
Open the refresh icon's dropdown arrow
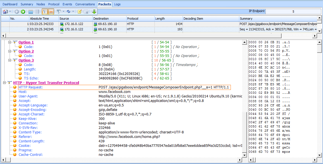(x=73, y=12)
